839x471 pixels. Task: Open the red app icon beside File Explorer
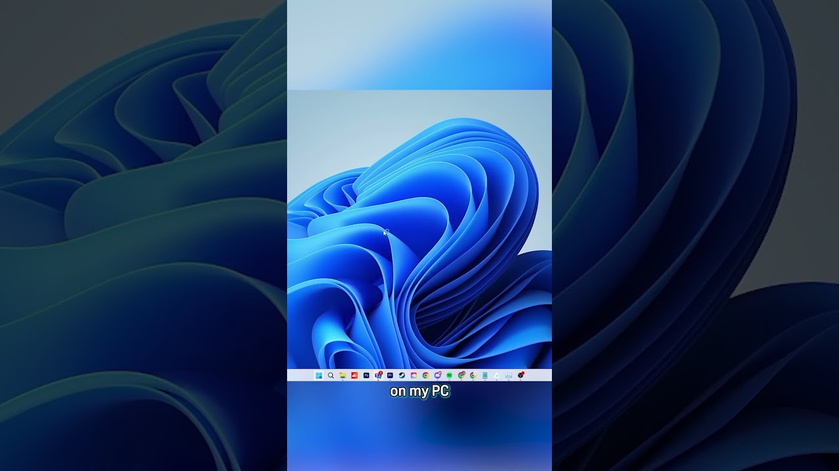[x=355, y=375]
